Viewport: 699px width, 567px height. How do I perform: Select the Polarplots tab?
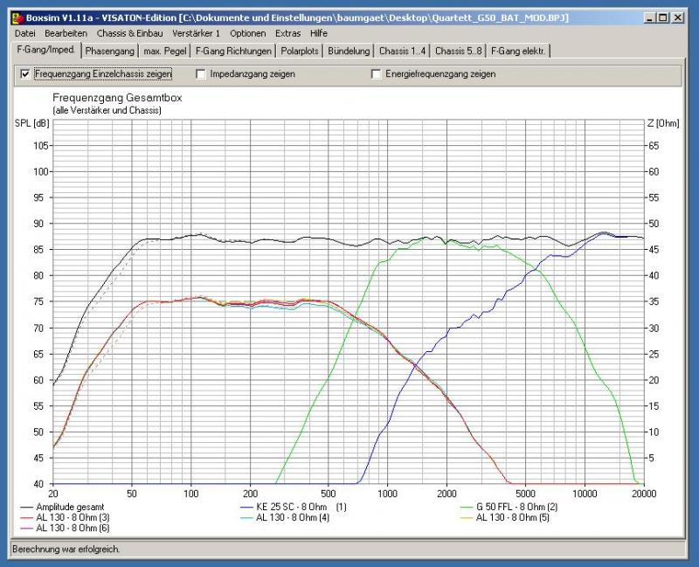pyautogui.click(x=301, y=51)
